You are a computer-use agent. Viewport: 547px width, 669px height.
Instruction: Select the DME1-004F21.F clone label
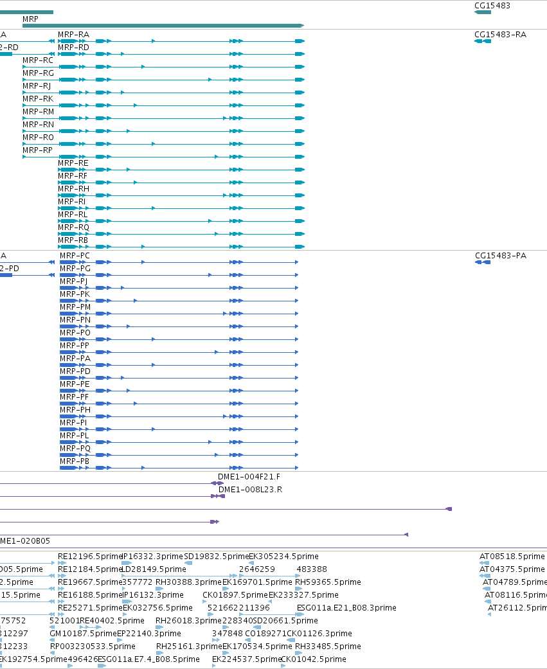click(x=249, y=477)
